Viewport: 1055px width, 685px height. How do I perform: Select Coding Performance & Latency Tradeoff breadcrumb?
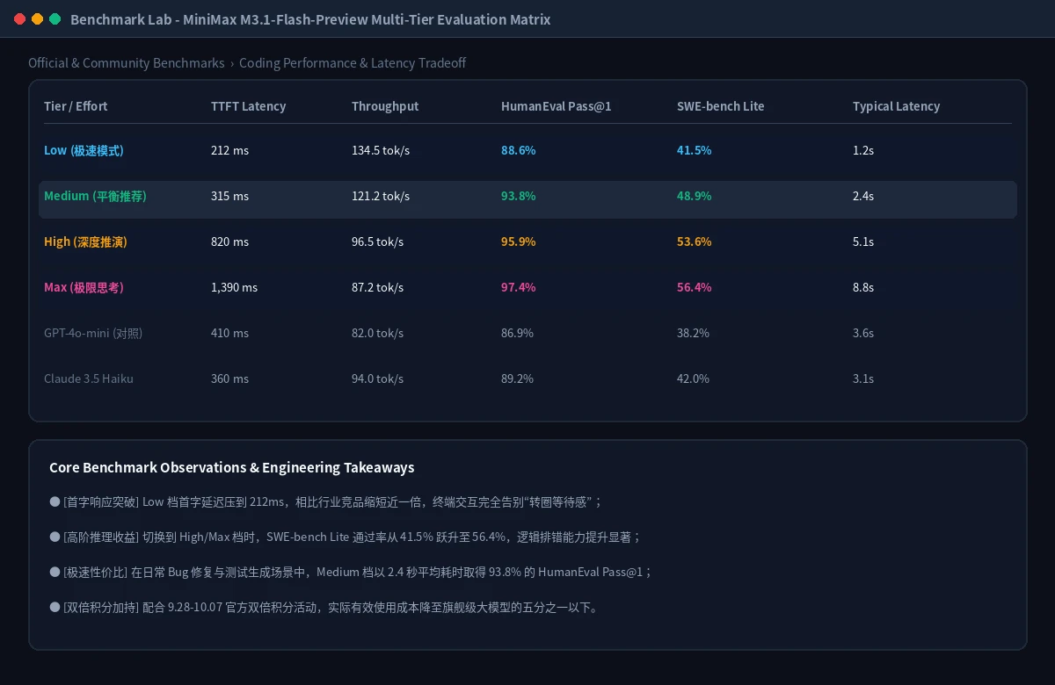pos(353,63)
